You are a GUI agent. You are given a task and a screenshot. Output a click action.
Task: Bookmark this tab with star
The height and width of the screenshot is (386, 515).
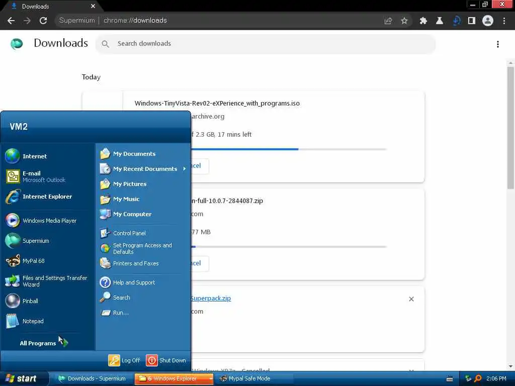[404, 21]
